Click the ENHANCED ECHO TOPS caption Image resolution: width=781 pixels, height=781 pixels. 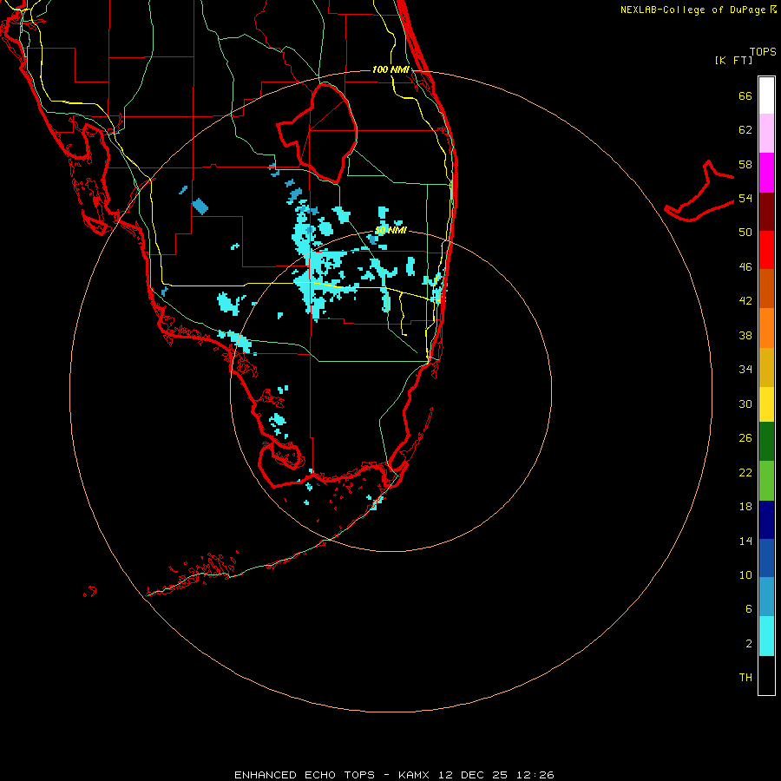point(305,775)
